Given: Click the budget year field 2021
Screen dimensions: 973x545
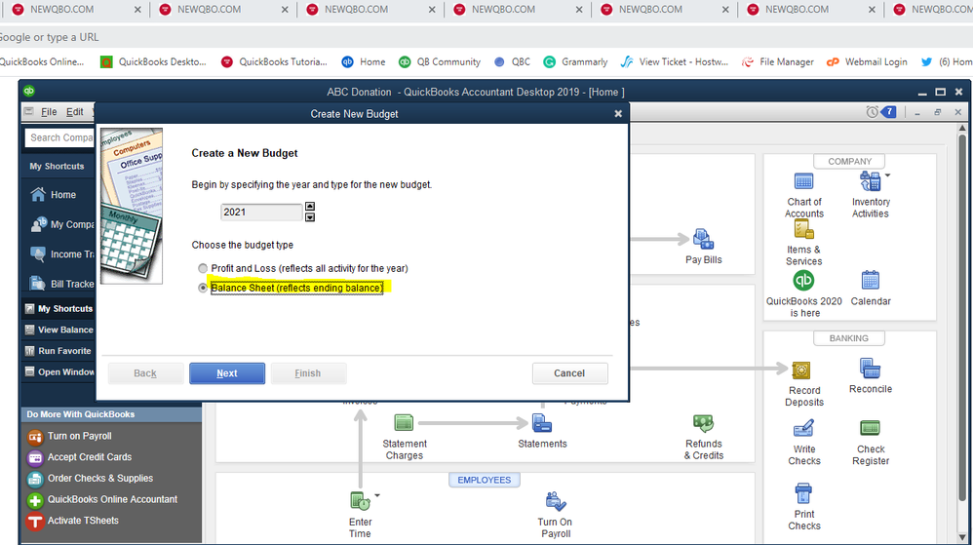Looking at the screenshot, I should point(261,212).
